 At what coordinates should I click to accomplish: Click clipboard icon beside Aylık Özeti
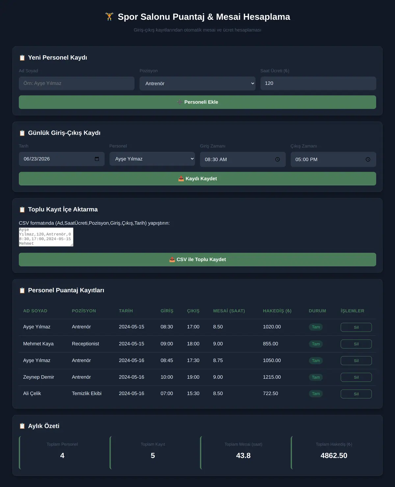22,426
